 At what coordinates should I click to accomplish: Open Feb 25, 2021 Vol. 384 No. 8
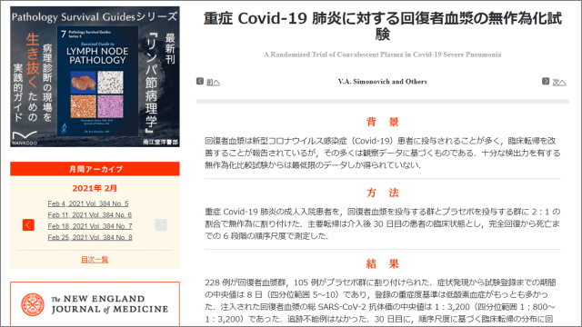(x=90, y=237)
